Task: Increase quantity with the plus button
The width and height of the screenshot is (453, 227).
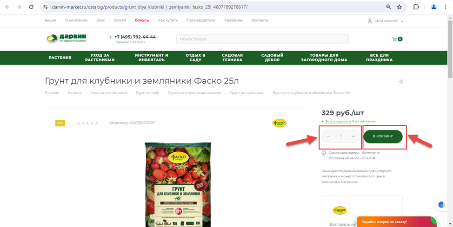Action: (x=353, y=136)
